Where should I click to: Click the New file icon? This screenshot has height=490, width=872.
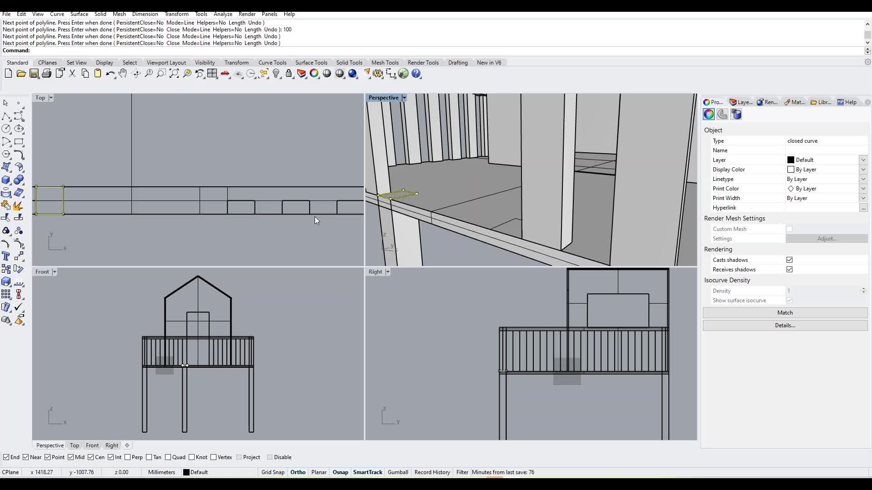(8, 74)
